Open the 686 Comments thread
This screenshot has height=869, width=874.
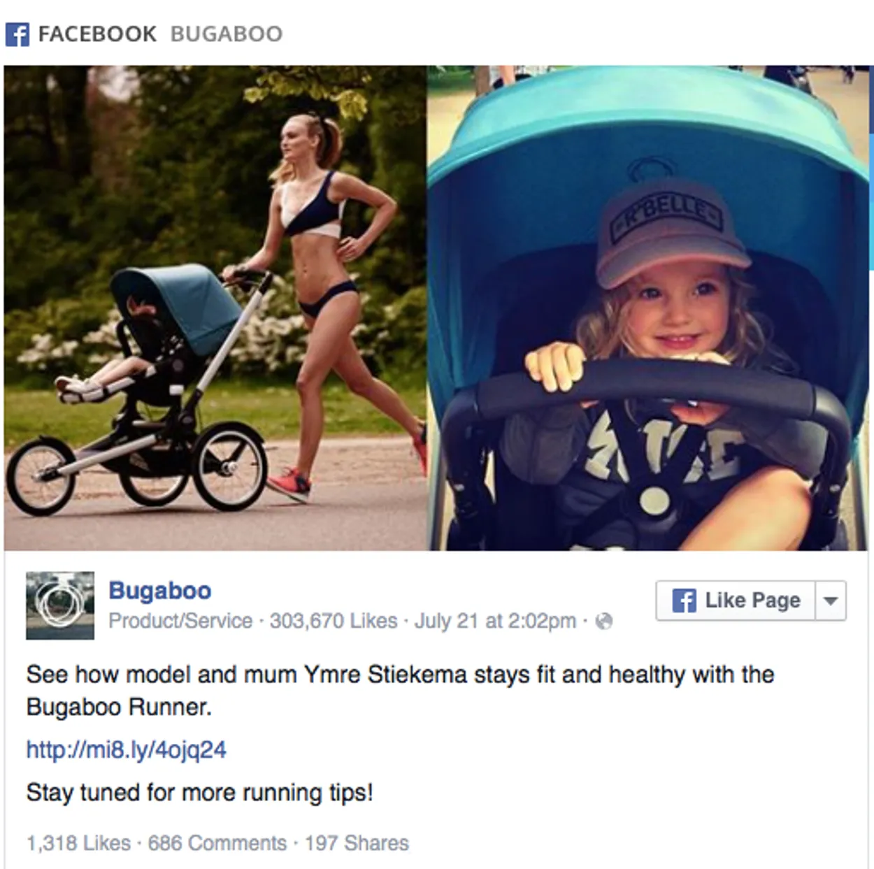click(x=217, y=843)
